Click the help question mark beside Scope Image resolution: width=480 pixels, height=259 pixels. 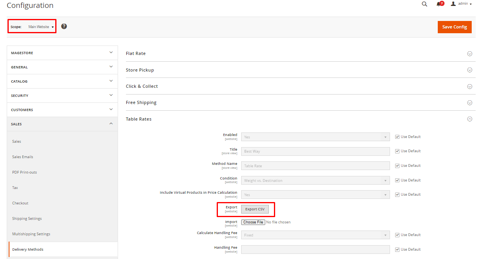tap(64, 26)
